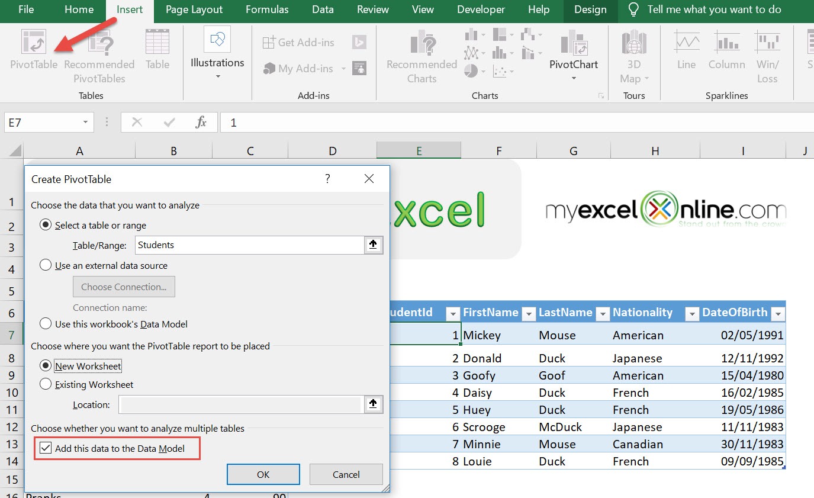Switch to the Design ribbon tab
Image resolution: width=814 pixels, height=498 pixels.
590,9
